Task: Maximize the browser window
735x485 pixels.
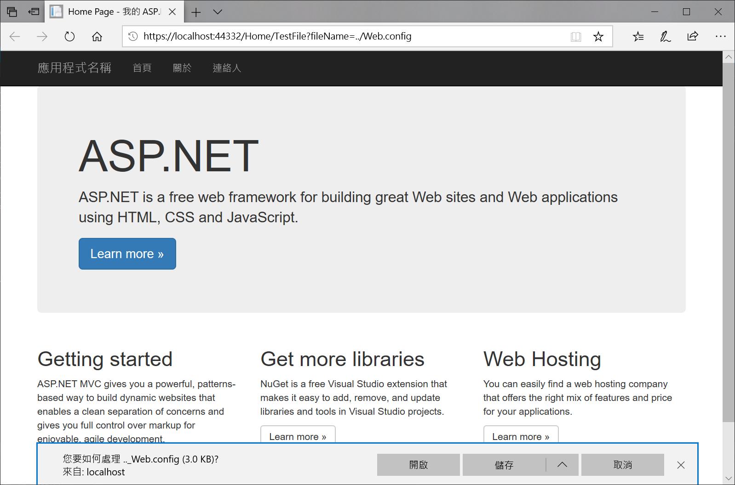Action: [x=686, y=12]
